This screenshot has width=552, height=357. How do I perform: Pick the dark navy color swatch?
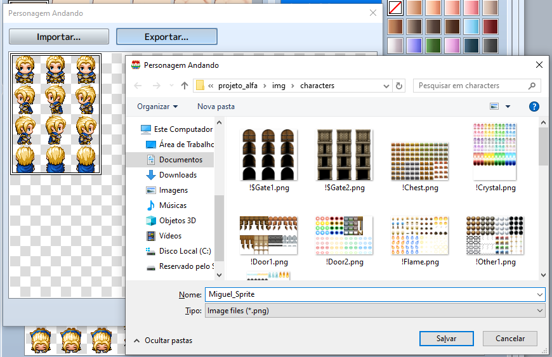471,46
